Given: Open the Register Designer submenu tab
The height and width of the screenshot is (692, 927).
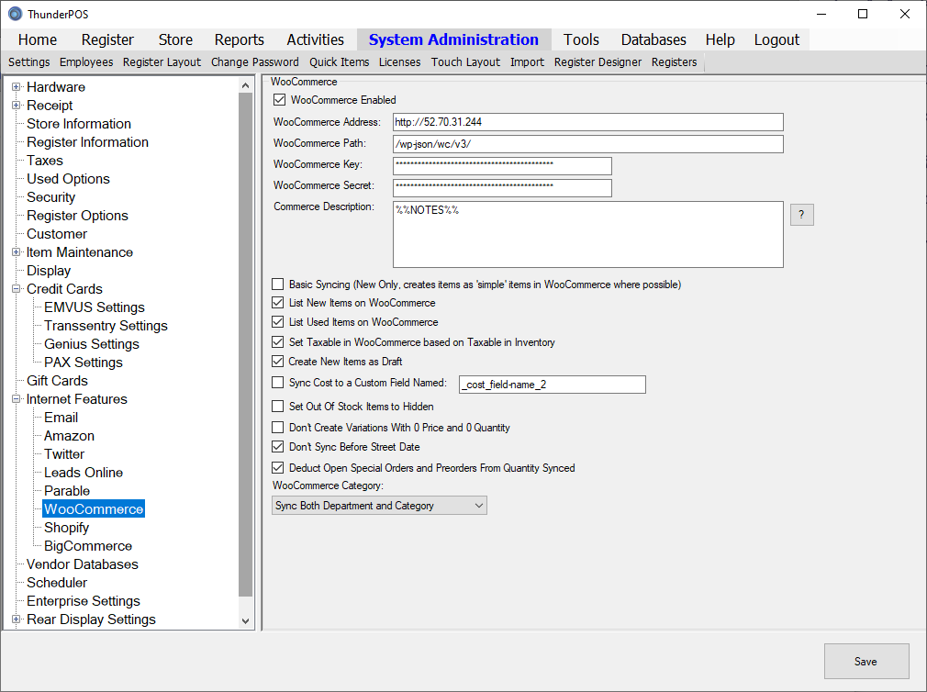Looking at the screenshot, I should tap(598, 62).
